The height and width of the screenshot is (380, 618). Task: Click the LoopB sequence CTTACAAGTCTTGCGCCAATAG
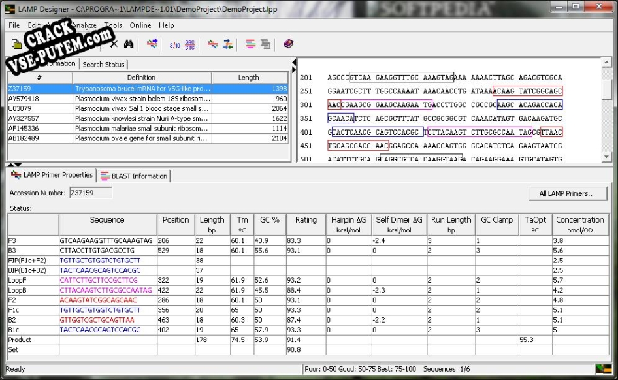[106, 290]
